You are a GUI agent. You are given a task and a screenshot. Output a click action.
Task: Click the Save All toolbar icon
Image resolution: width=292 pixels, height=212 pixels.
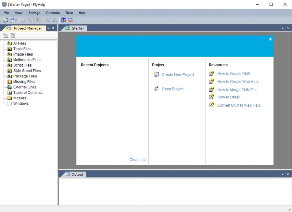pos(39,20)
